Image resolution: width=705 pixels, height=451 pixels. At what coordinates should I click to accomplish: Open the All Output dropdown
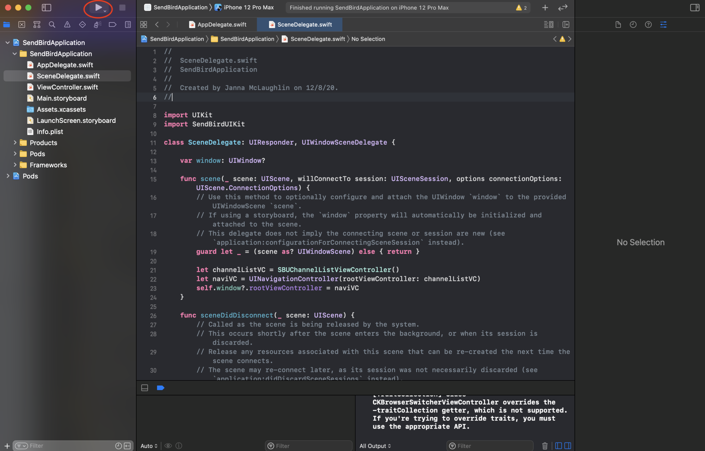click(x=375, y=446)
